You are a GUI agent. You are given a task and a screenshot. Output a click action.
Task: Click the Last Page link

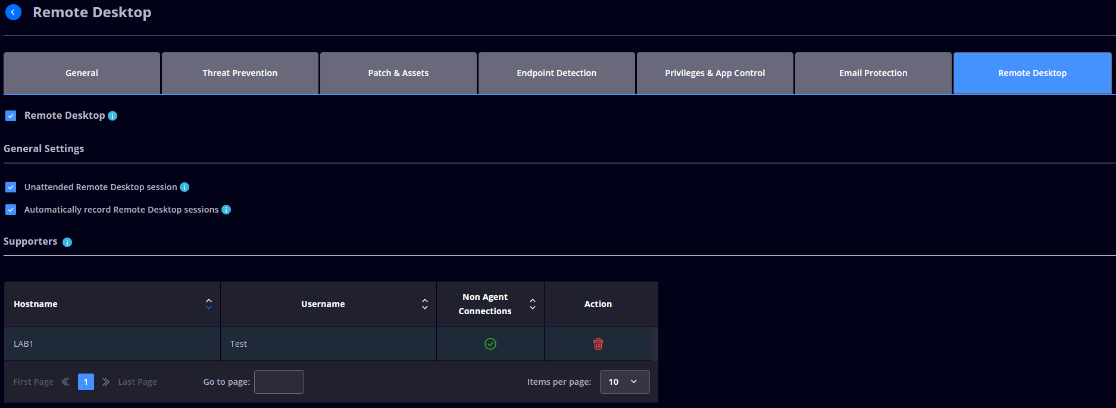click(137, 382)
